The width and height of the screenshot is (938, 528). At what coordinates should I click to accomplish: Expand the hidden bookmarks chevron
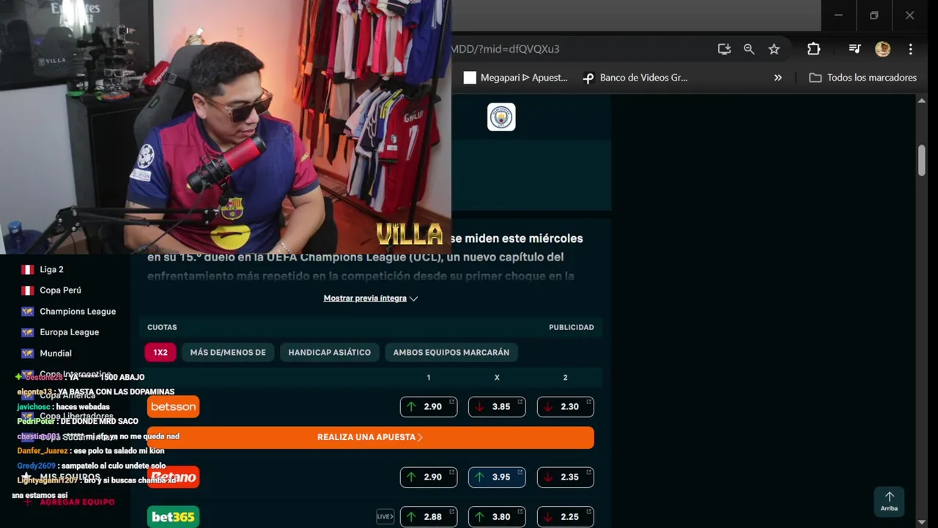(778, 78)
